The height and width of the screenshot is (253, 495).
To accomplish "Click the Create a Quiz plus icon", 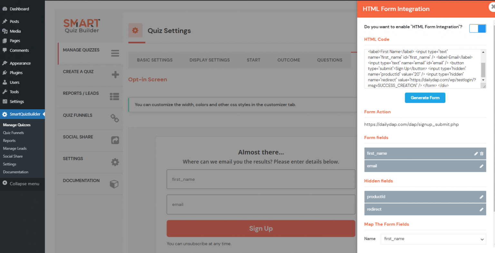I will tap(115, 75).
